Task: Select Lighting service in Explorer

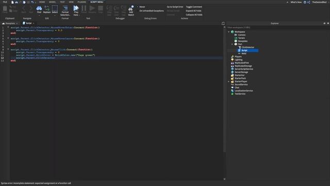Action: [x=238, y=60]
